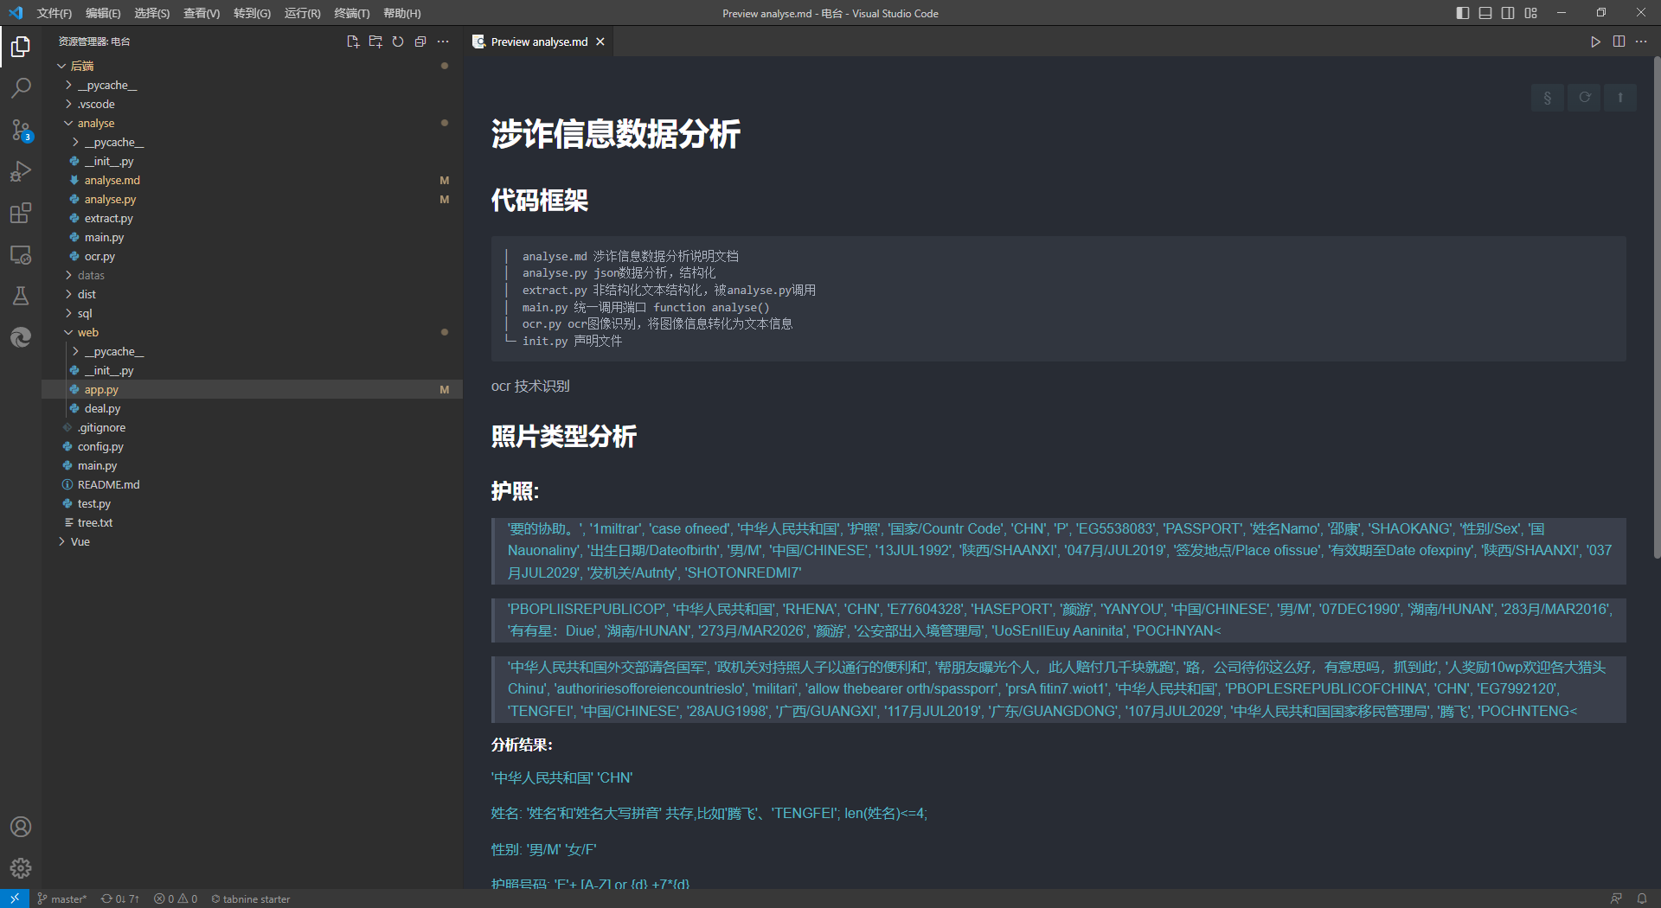Expand the datas folder
Viewport: 1661px width, 908px height.
(252, 275)
